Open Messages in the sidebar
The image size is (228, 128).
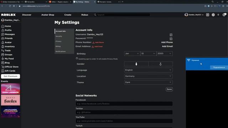click(8, 34)
